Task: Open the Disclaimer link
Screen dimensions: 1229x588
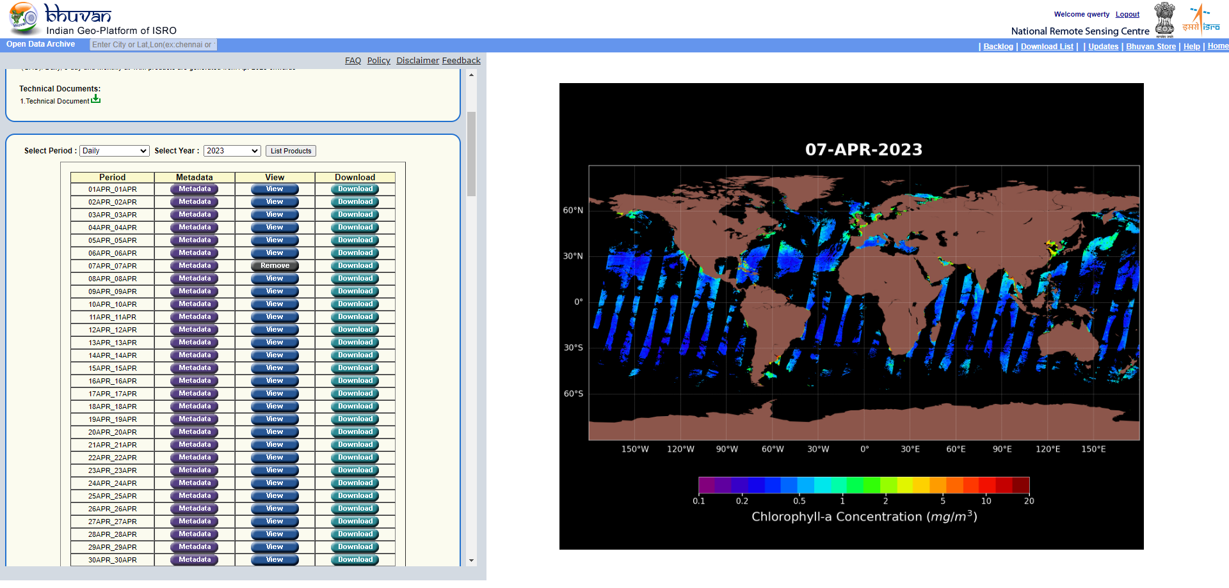Action: click(417, 61)
